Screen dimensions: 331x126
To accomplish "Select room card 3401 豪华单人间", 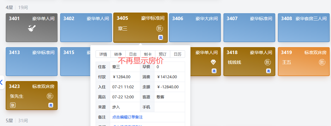I will pyautogui.click(x=32, y=28).
